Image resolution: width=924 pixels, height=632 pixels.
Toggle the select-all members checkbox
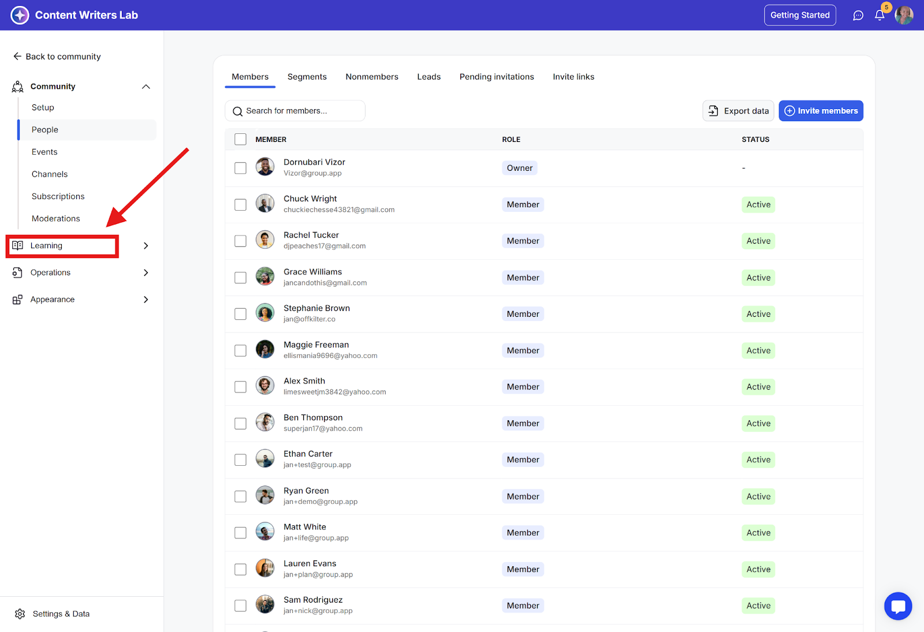240,139
